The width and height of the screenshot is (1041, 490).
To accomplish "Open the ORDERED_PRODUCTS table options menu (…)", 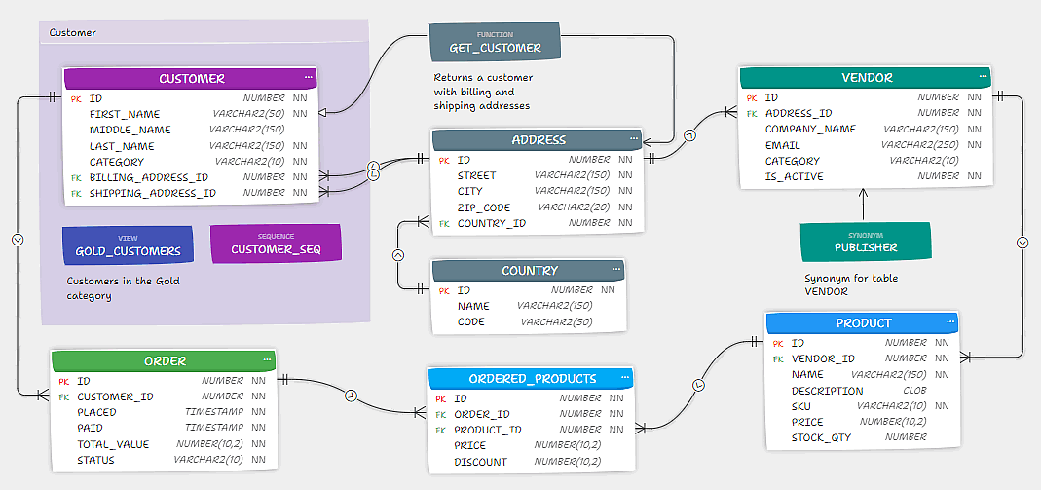I will click(x=625, y=377).
